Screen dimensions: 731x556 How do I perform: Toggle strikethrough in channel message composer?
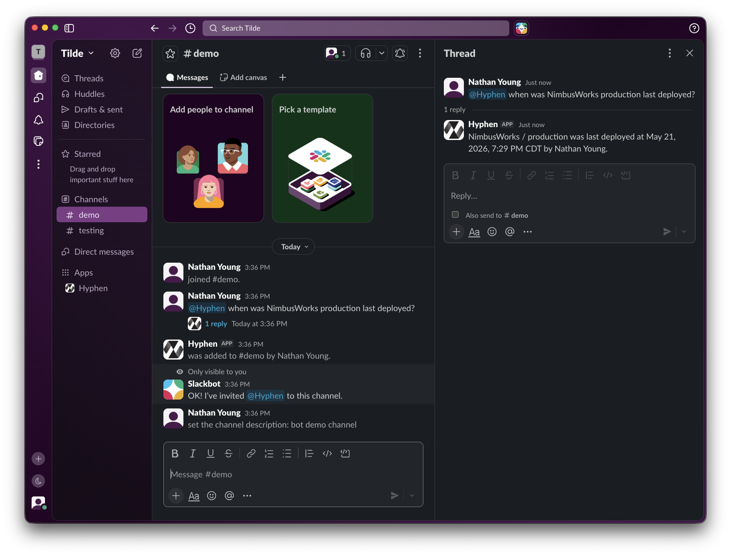click(228, 453)
